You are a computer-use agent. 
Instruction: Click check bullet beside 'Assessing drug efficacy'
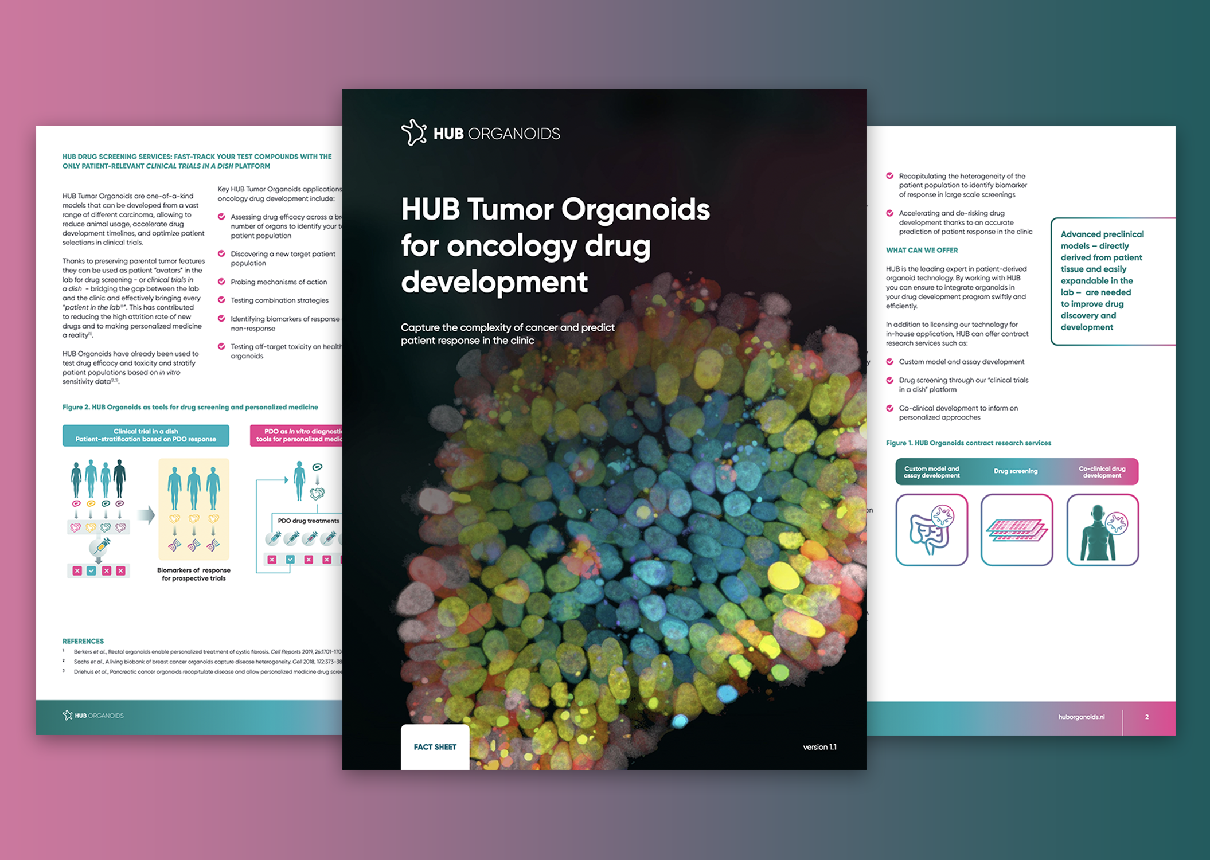point(221,217)
